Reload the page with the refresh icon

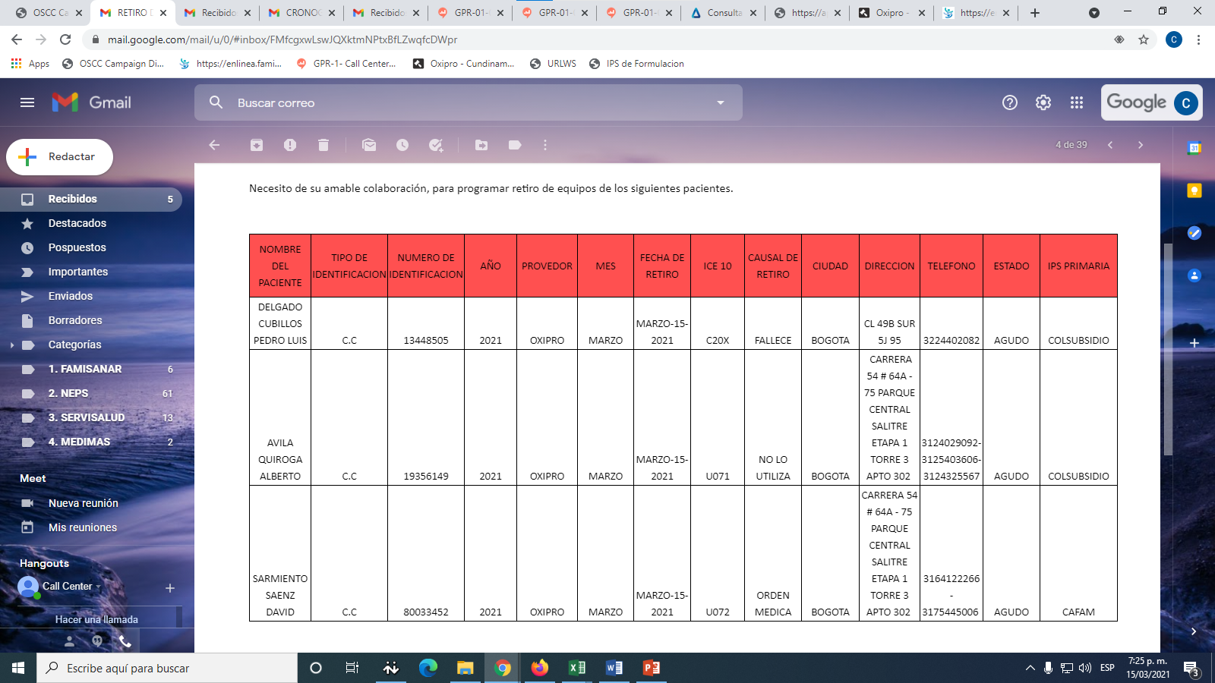[65, 39]
